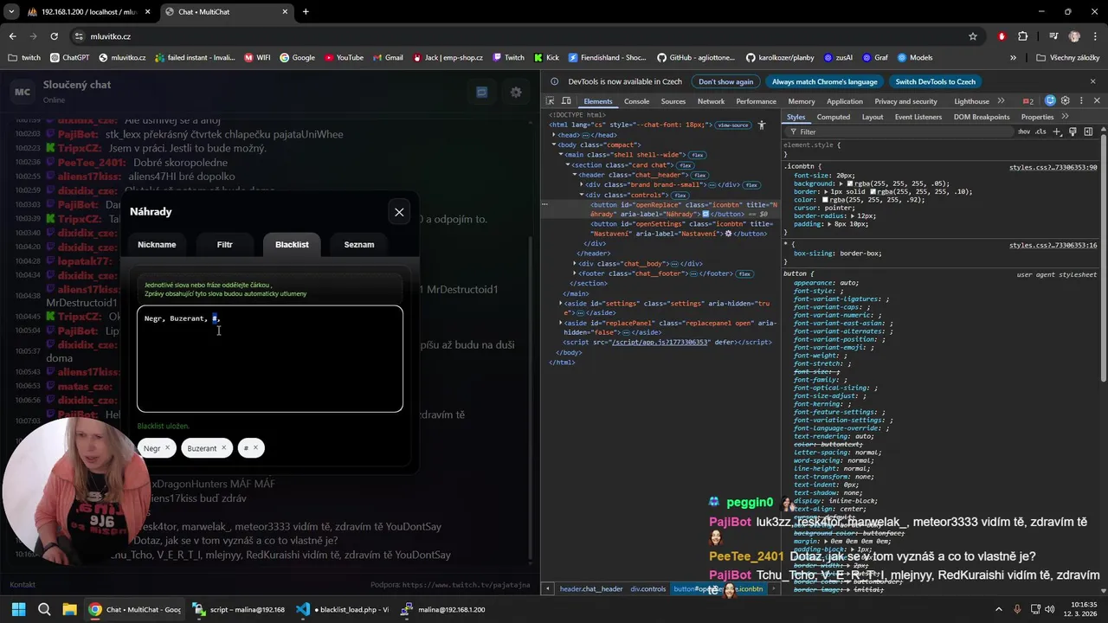Click the red issues counter badge
Screen dimensions: 1108x623
[x=1027, y=101]
